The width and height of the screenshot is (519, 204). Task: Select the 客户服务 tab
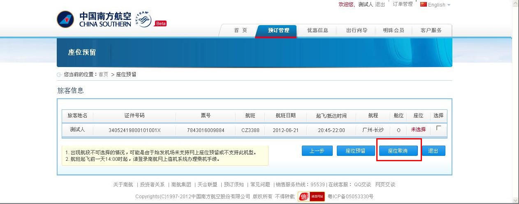tap(431, 30)
